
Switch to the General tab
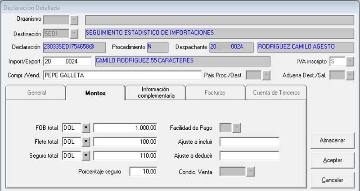[x=36, y=93]
